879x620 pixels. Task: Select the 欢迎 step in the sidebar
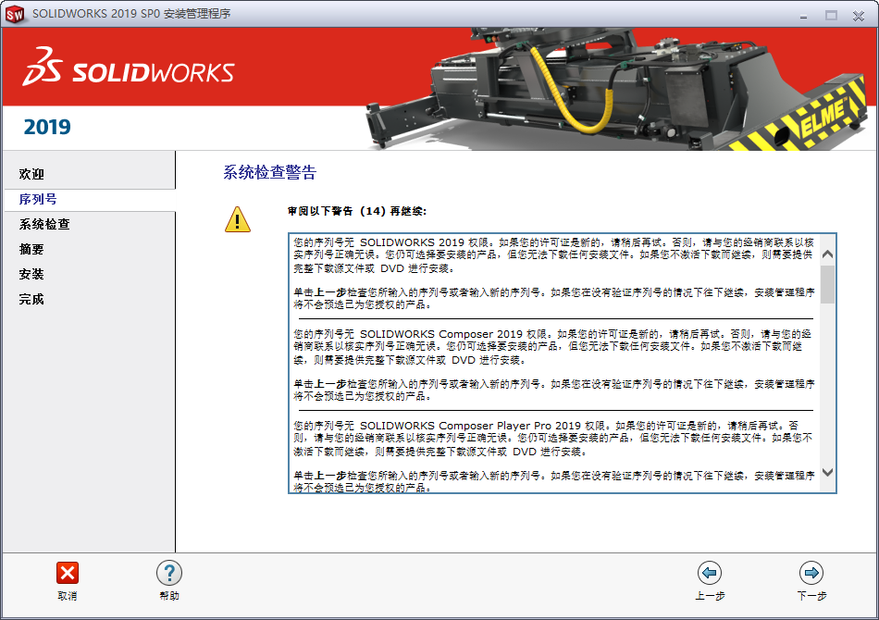(31, 174)
